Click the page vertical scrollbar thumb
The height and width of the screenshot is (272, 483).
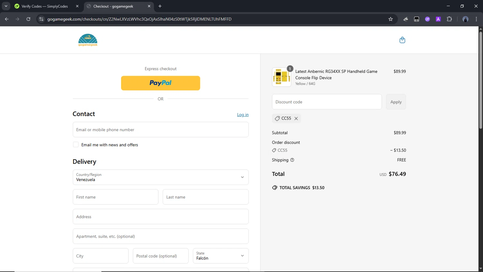tap(480, 81)
